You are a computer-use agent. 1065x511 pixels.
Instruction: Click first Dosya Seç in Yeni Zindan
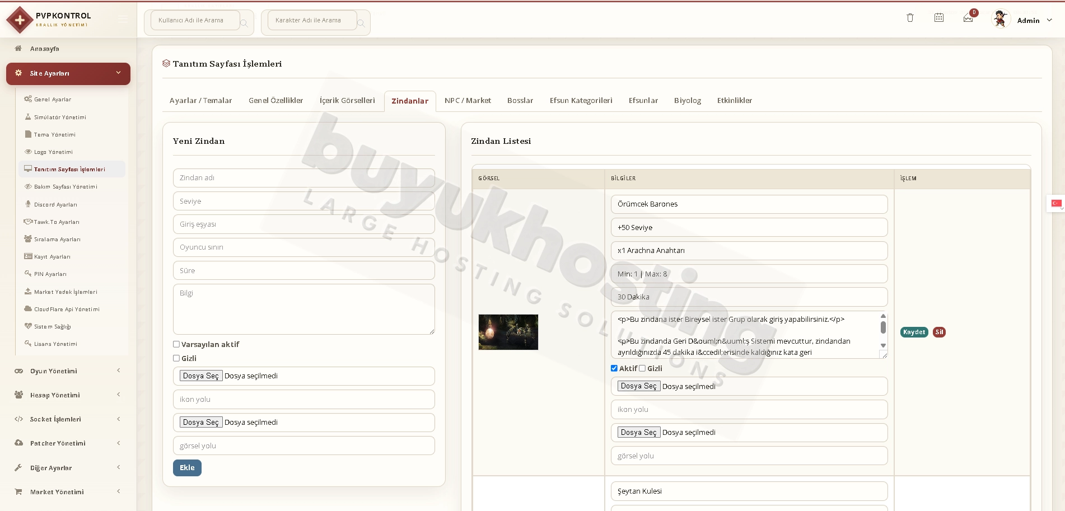(201, 376)
